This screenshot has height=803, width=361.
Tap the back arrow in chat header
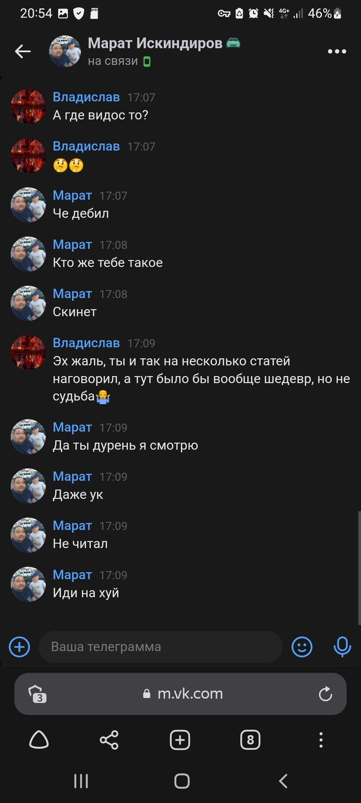(23, 51)
